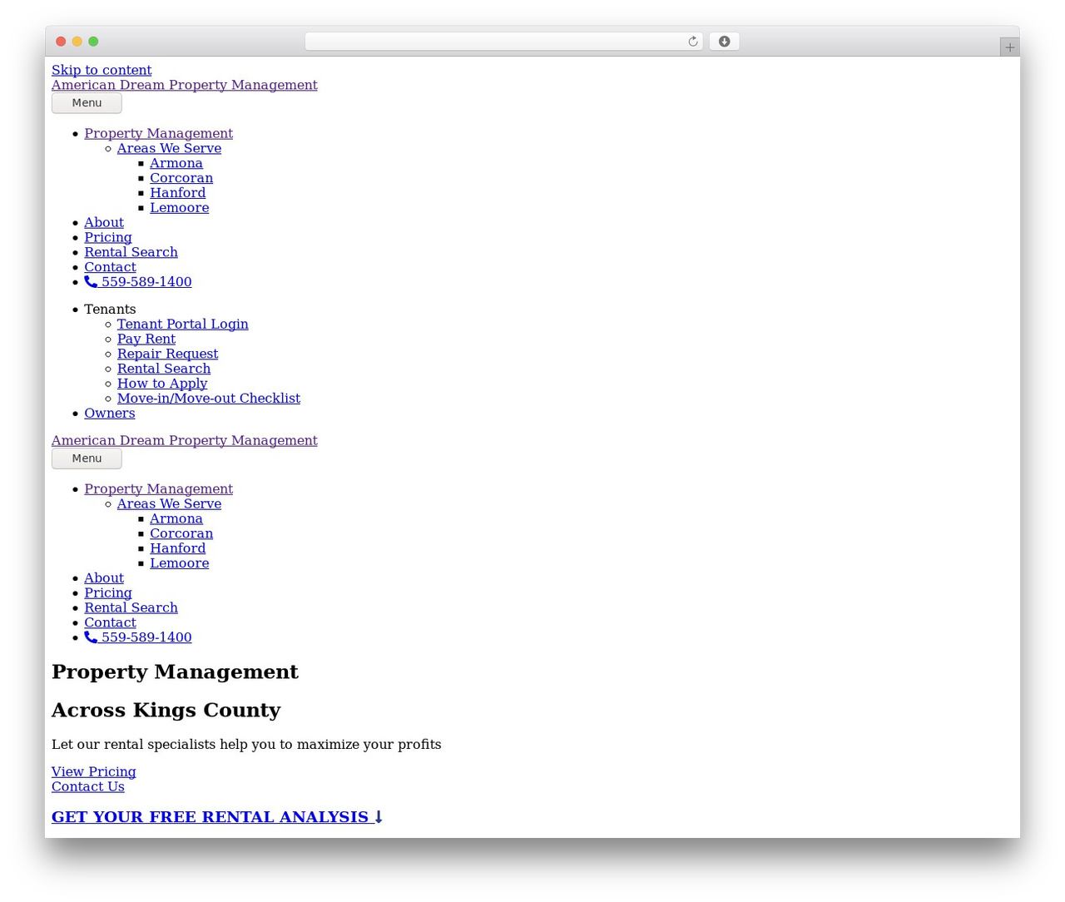Click GET YOUR FREE RENTAL ANALYSIS link
Screen dimensions: 1065x902
(x=216, y=817)
